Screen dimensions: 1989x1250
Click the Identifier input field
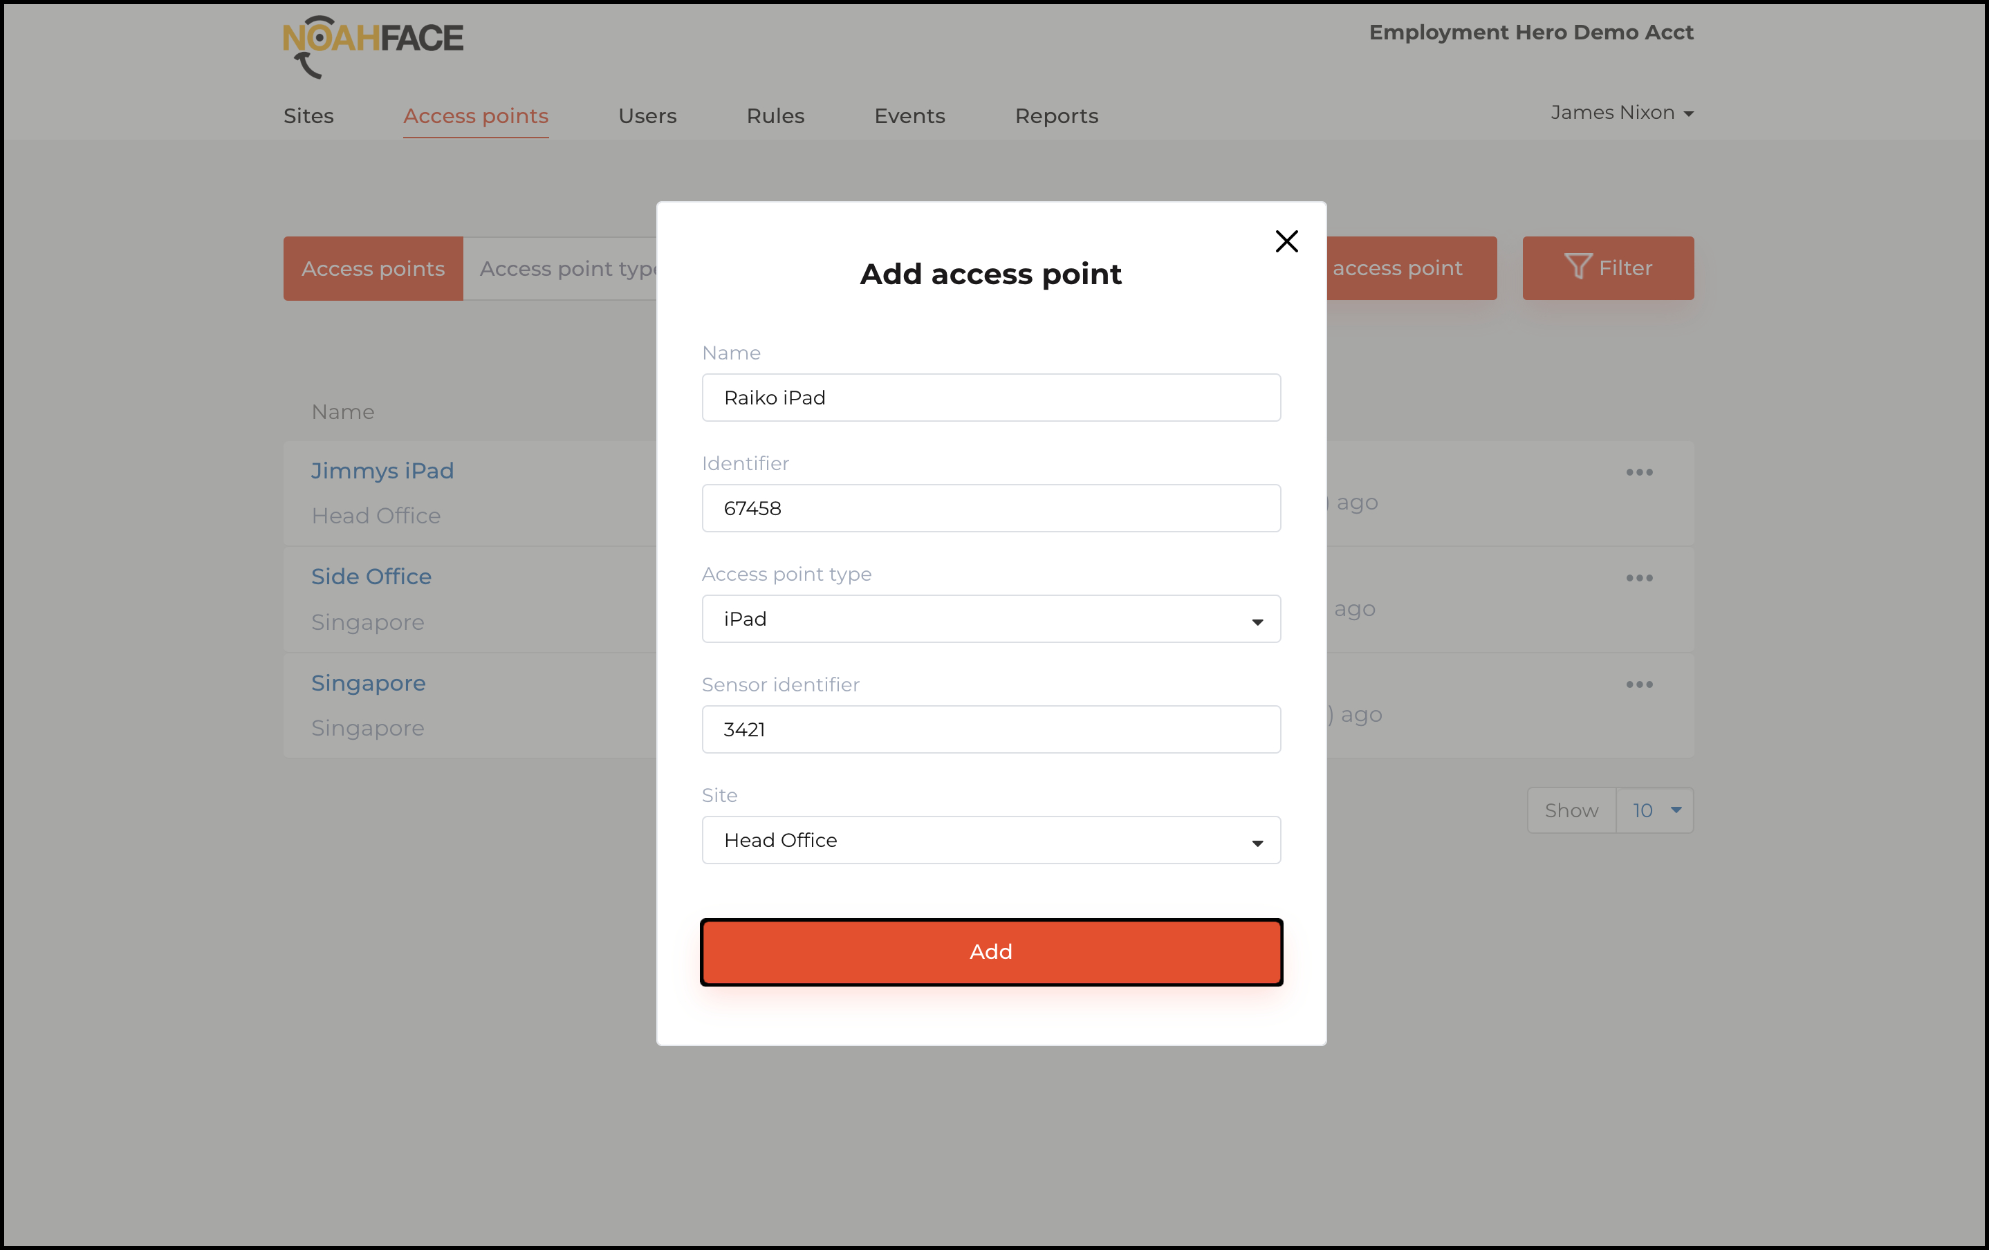point(990,509)
